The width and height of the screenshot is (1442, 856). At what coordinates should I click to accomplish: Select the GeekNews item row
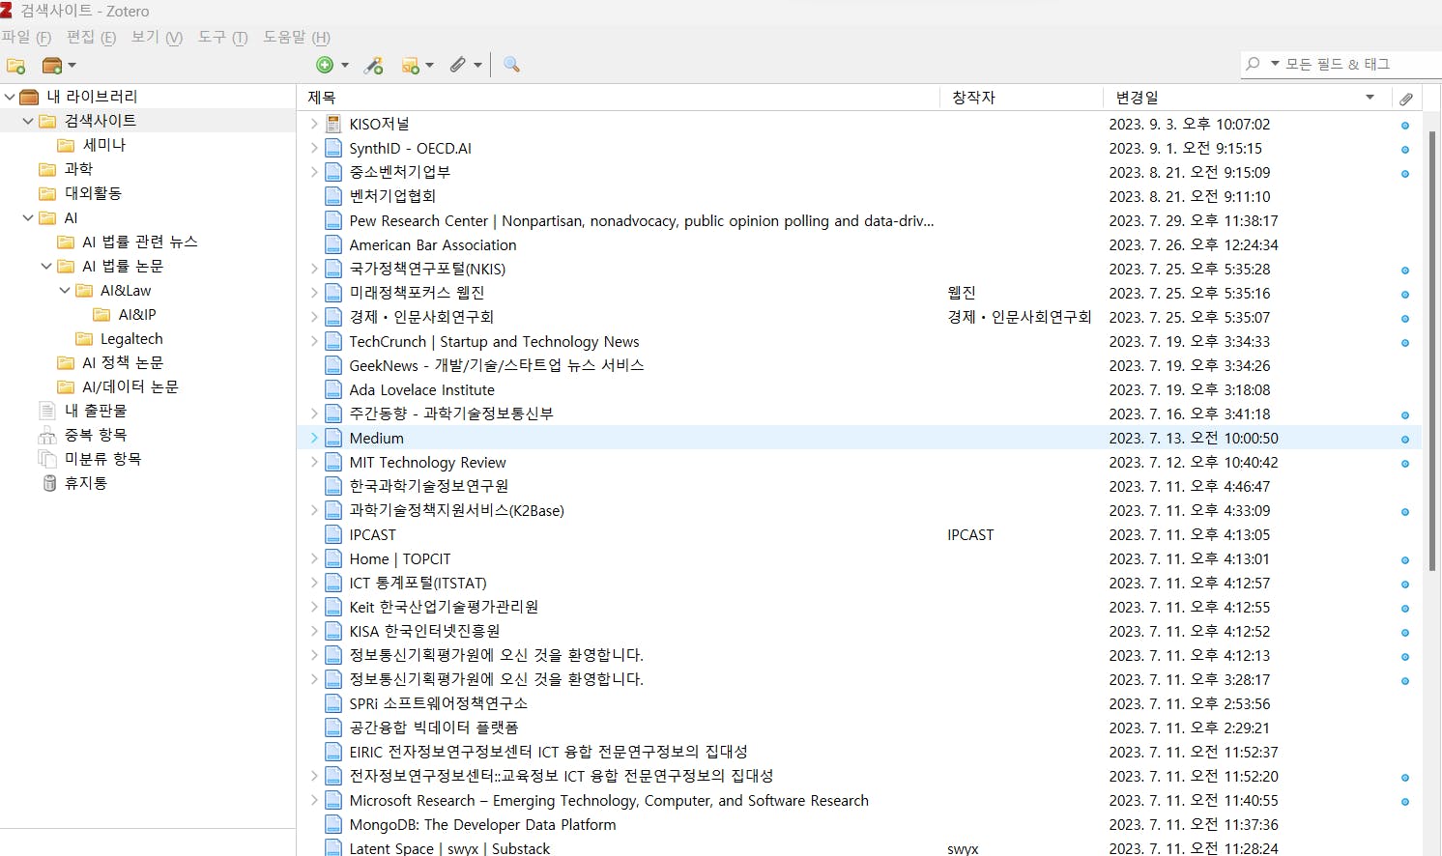click(x=860, y=365)
